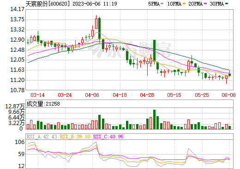The height and width of the screenshot is (169, 240).
Task: Click the 11.63 price axis label
Action: [17, 70]
